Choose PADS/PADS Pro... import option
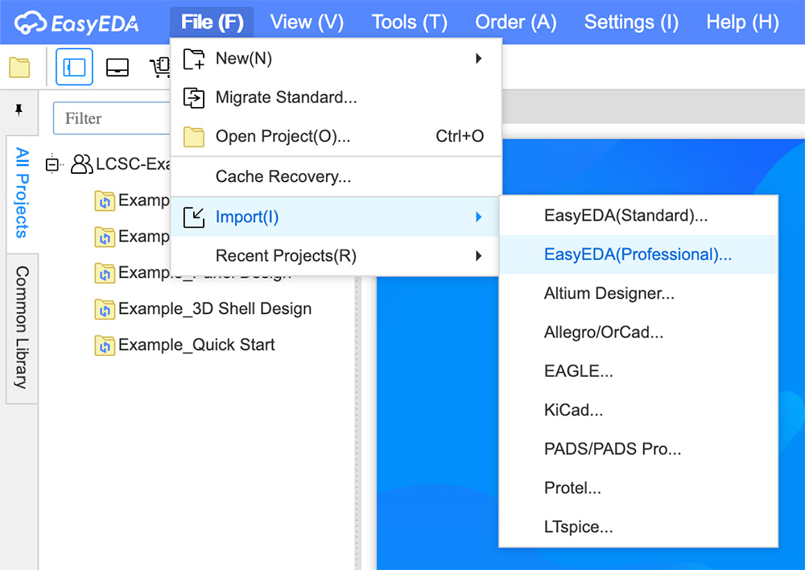 tap(638, 448)
